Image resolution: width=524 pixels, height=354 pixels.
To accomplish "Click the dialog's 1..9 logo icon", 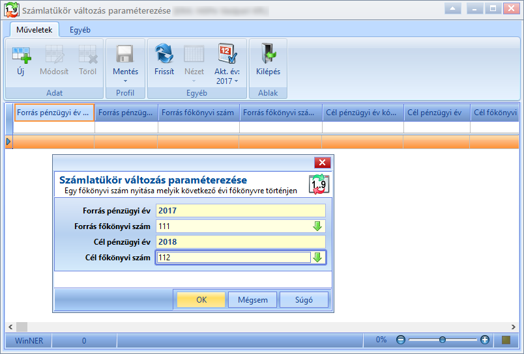I will [319, 184].
